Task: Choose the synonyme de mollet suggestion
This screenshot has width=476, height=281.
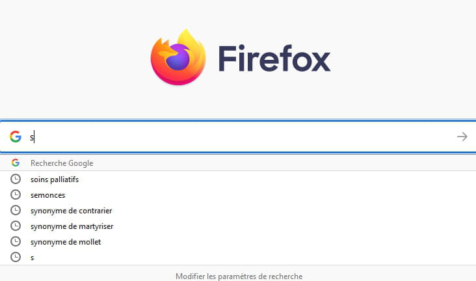Action: point(66,241)
